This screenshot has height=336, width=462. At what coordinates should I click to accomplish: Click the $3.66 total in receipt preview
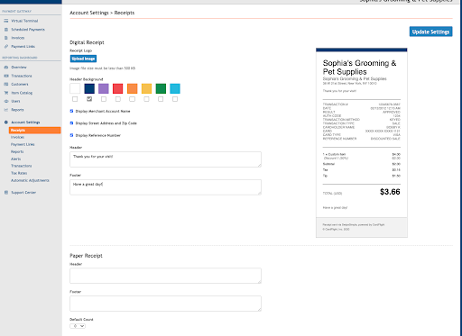[390, 192]
